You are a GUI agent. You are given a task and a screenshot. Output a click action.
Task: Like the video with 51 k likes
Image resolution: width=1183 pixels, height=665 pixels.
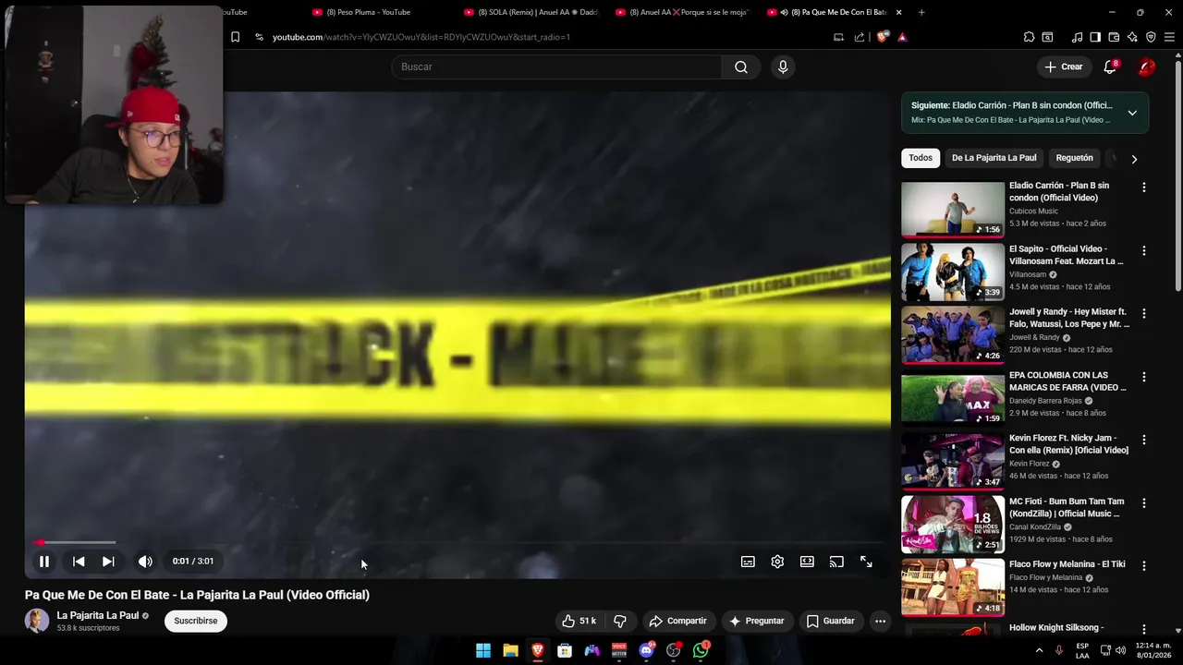coord(579,621)
